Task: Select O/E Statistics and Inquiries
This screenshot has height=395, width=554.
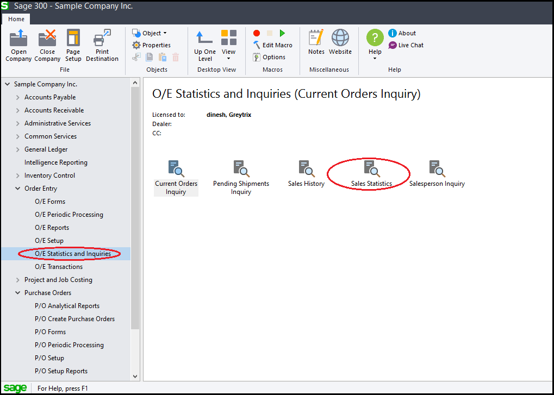Action: point(73,254)
